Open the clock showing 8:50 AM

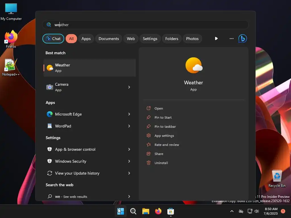(271, 211)
